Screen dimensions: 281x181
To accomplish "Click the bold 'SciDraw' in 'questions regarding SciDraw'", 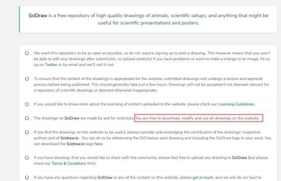I will pos(105,178).
